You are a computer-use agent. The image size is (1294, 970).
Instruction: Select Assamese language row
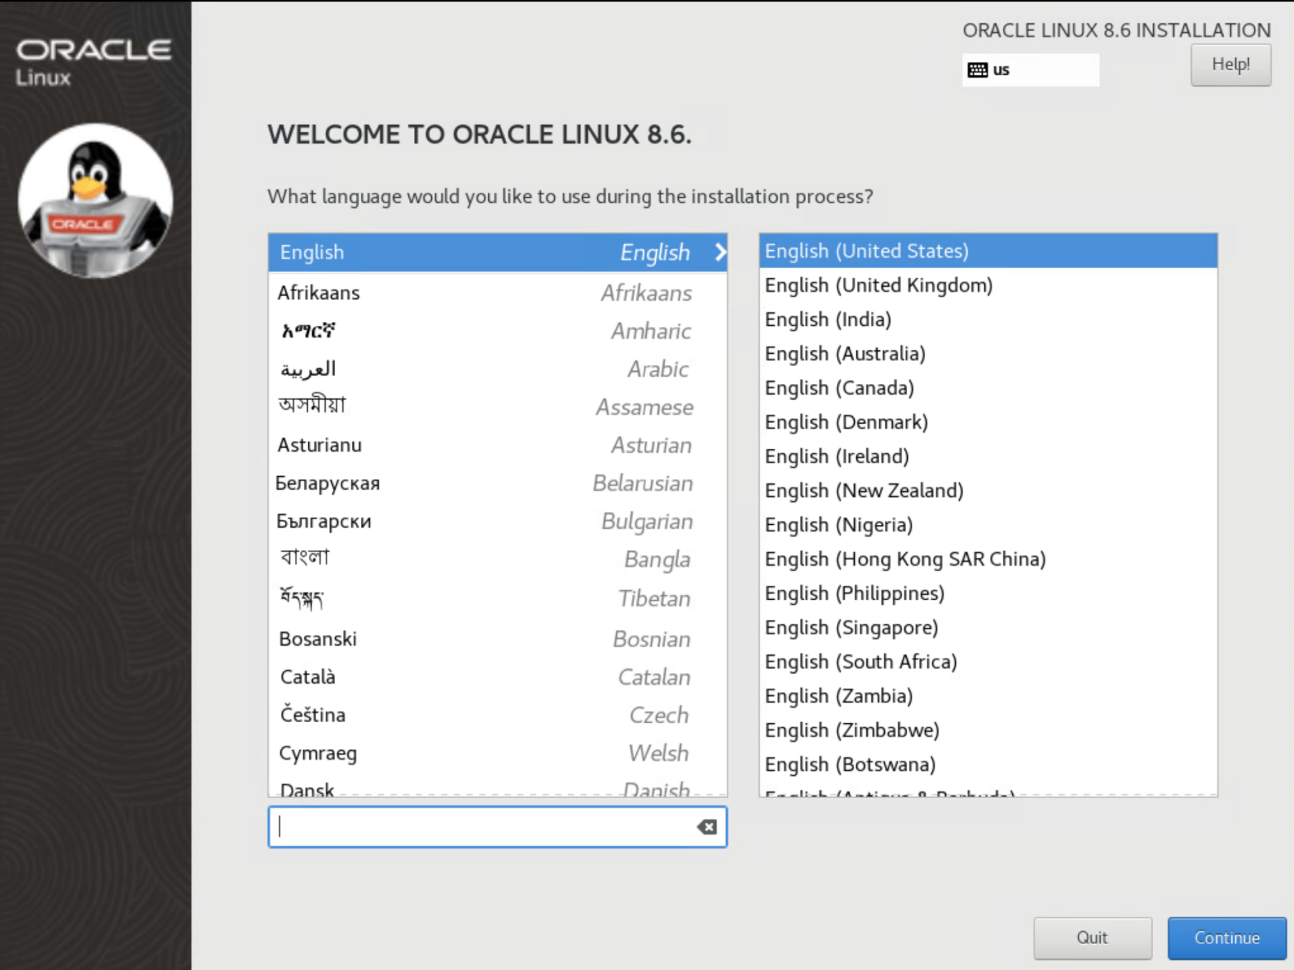point(497,407)
